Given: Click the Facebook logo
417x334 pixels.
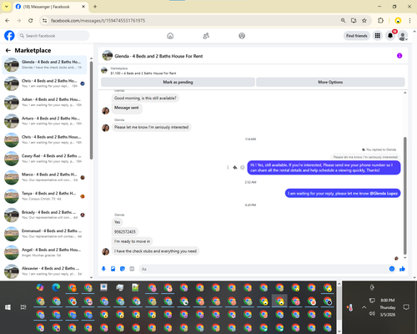Looking at the screenshot, I should coord(9,36).
